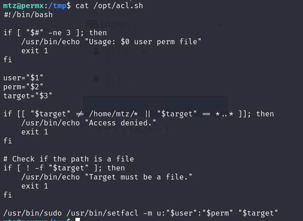Screen dimensions: 303x221
Task: Open the English language combo box
Action: tap(155, 24)
